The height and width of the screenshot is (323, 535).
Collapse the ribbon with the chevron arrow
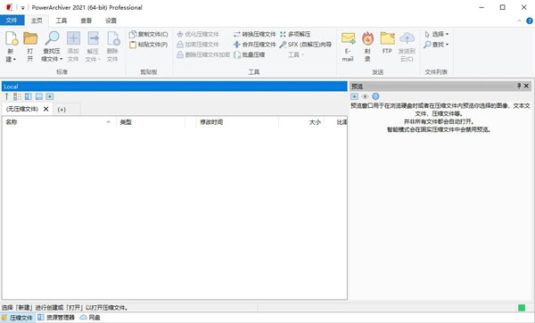coord(519,21)
